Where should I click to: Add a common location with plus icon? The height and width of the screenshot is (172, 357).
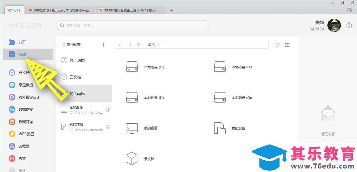tap(104, 45)
